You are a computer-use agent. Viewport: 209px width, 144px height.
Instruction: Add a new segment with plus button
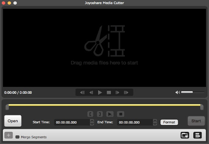(8, 135)
